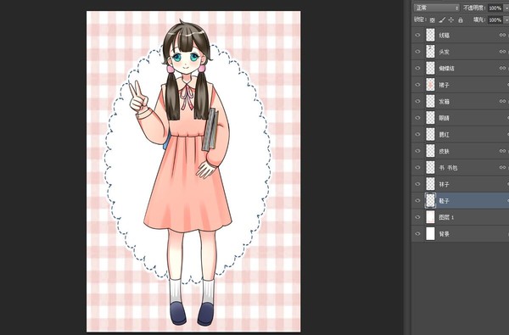Click the layer name 头发
Screen dimensions: 509x335
(444, 52)
